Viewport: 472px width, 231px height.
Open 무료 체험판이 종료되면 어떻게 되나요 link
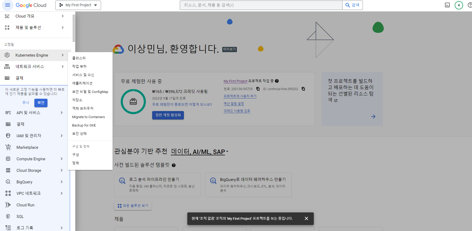(182, 104)
